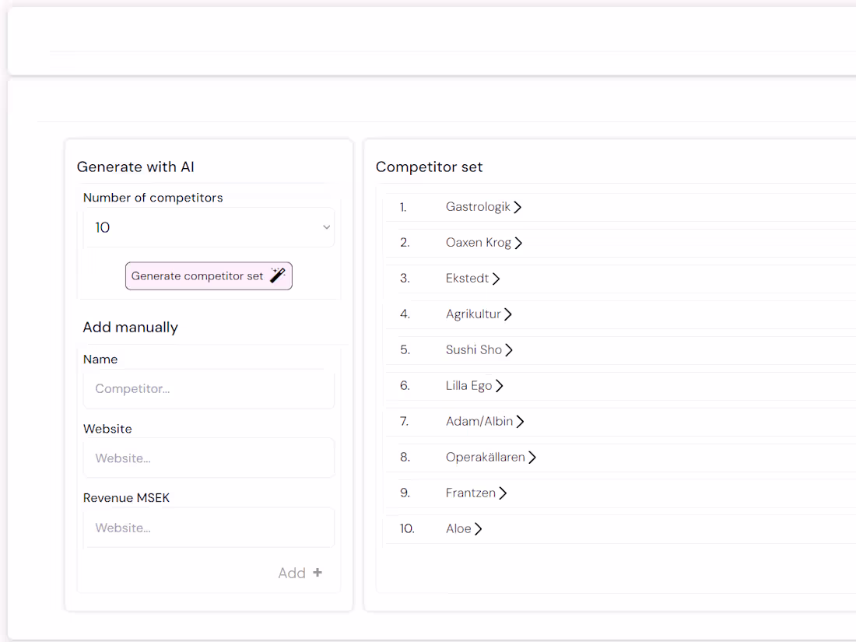Expand the Operakällaren chevron arrow
Viewport: 856px width, 642px height.
[x=532, y=458]
